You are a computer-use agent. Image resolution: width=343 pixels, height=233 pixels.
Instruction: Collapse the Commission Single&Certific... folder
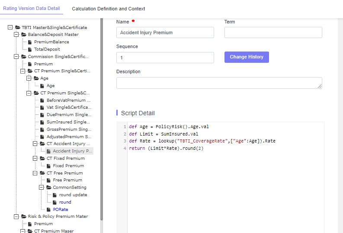(x=16, y=56)
